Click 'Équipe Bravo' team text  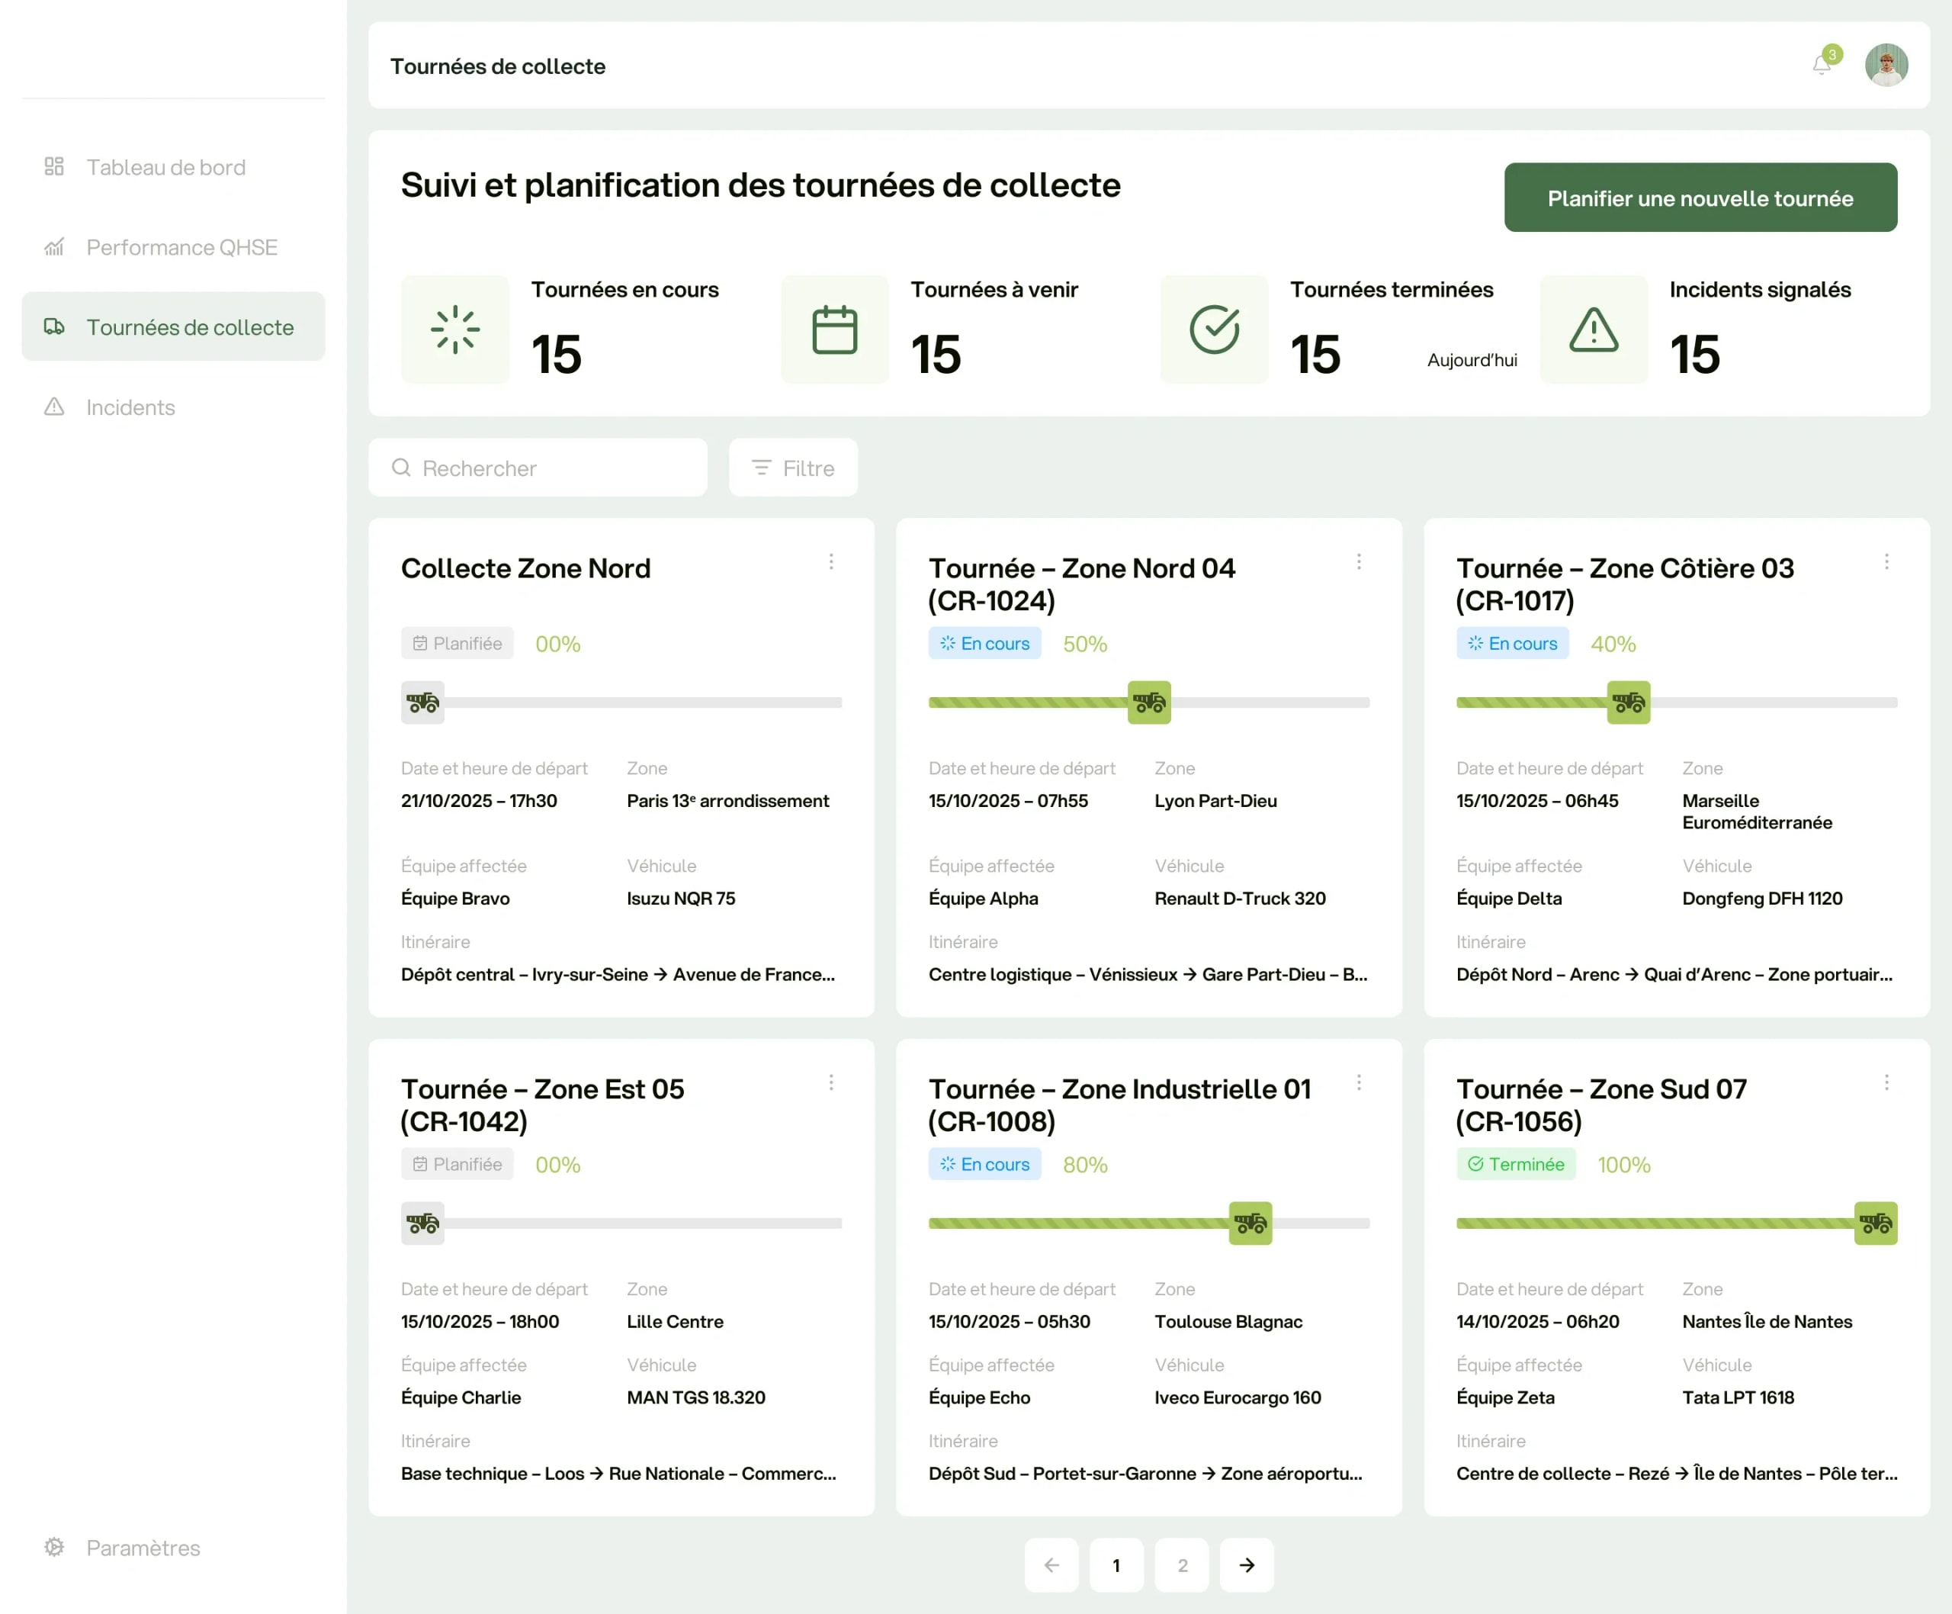[455, 898]
